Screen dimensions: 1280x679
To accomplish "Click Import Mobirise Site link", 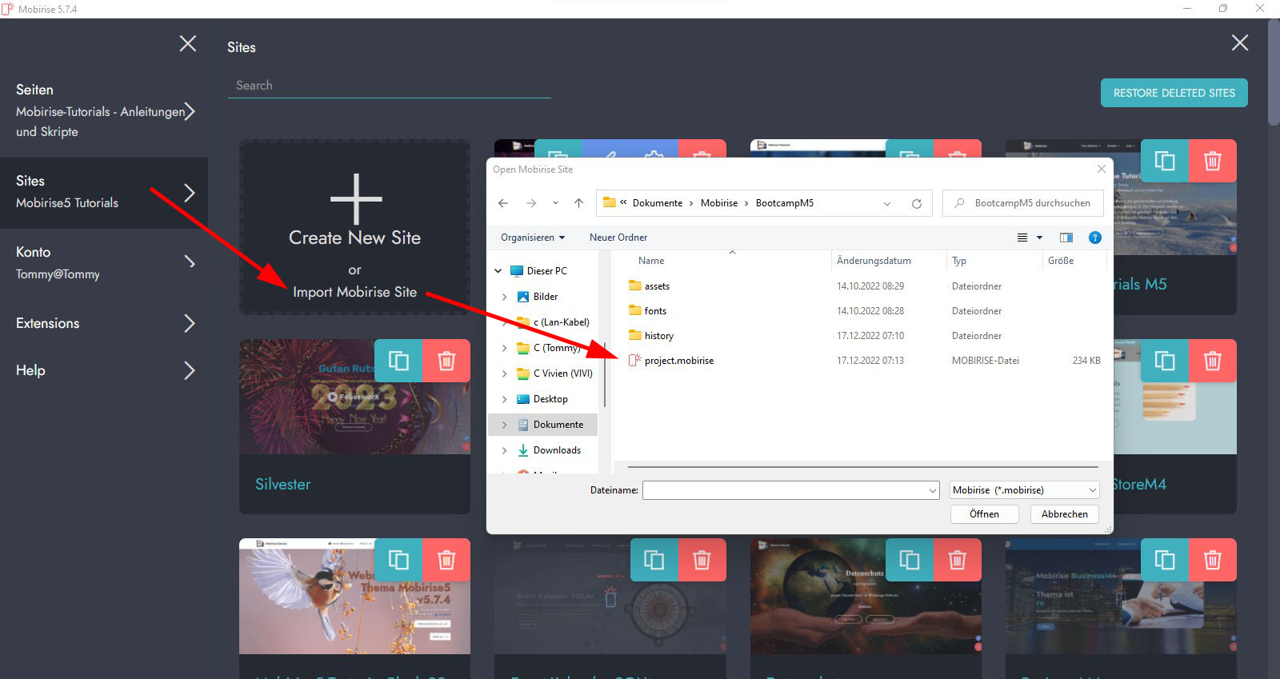I will click(x=354, y=292).
